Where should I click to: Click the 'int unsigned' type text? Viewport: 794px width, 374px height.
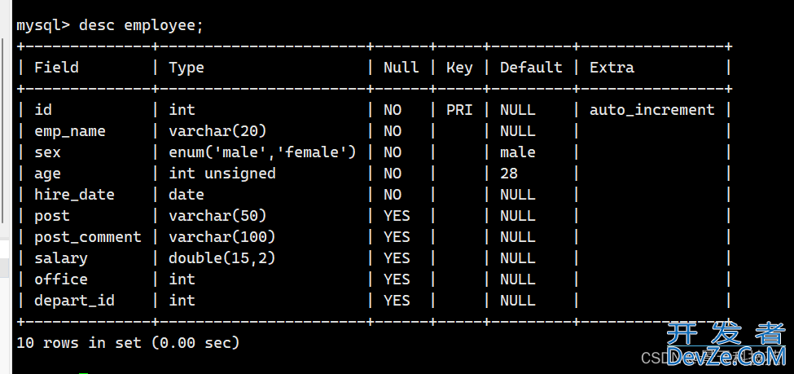coord(222,174)
